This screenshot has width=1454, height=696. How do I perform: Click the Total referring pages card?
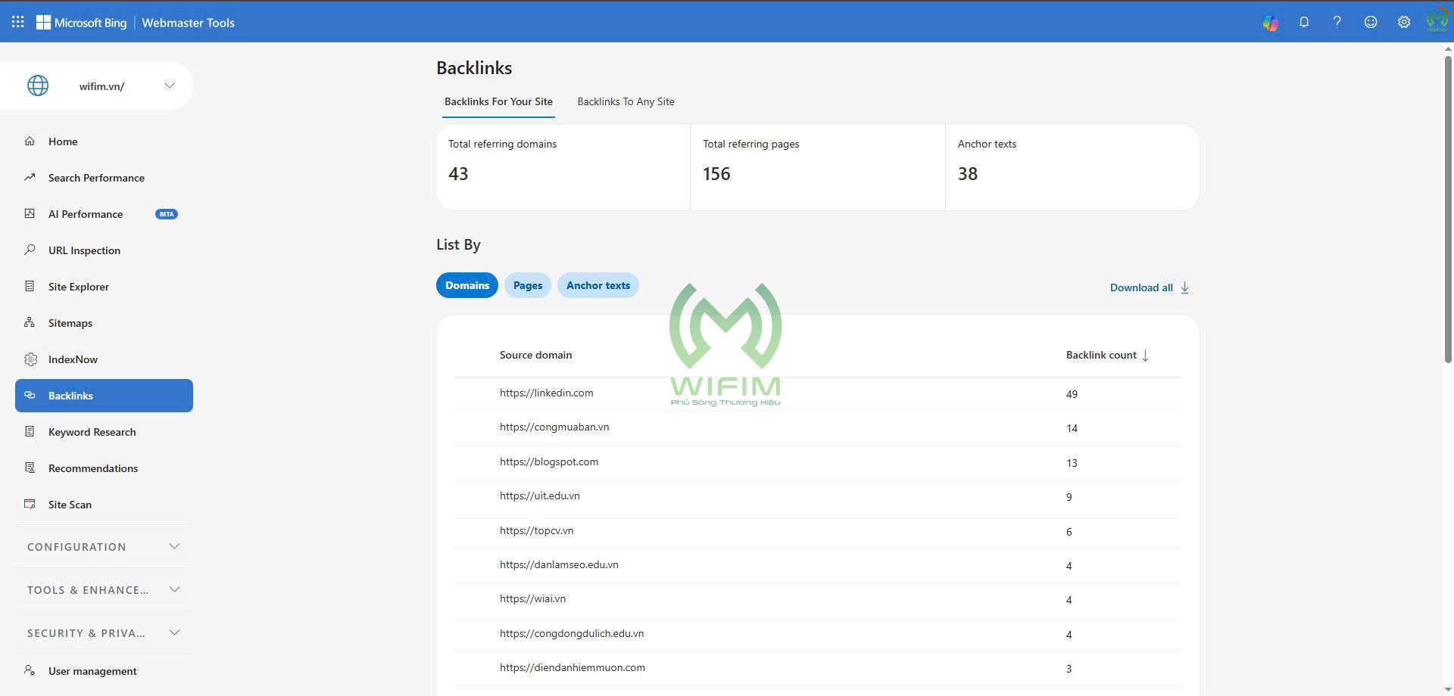(x=818, y=167)
